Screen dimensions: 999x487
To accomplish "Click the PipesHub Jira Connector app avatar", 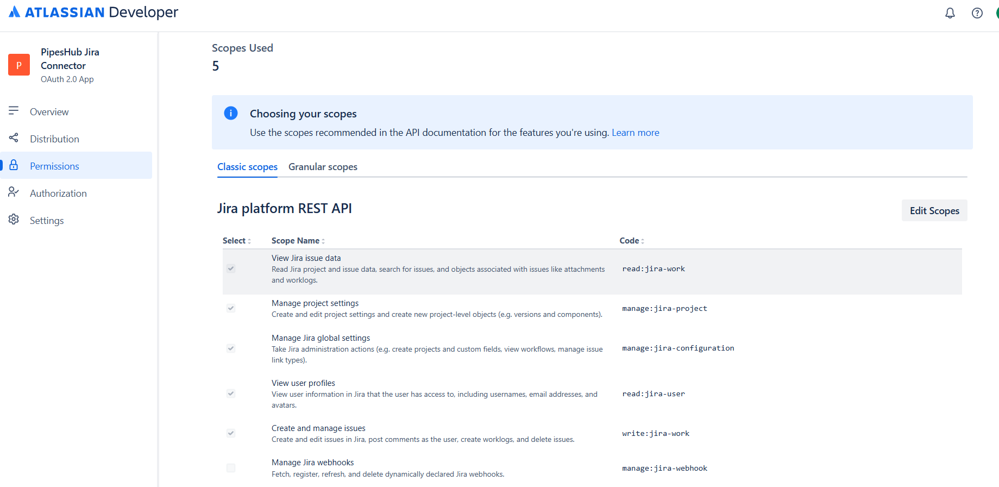I will click(x=19, y=65).
